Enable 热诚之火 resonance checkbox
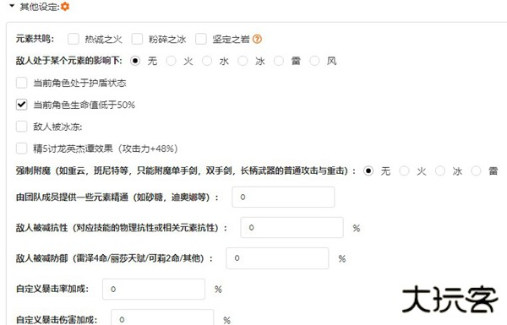Image resolution: width=507 pixels, height=325 pixels. tap(74, 39)
